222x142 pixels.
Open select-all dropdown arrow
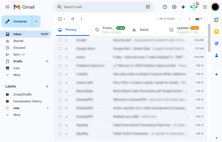(64, 19)
